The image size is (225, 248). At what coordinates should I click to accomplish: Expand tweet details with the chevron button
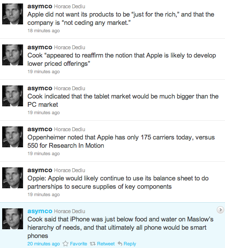click(220, 210)
